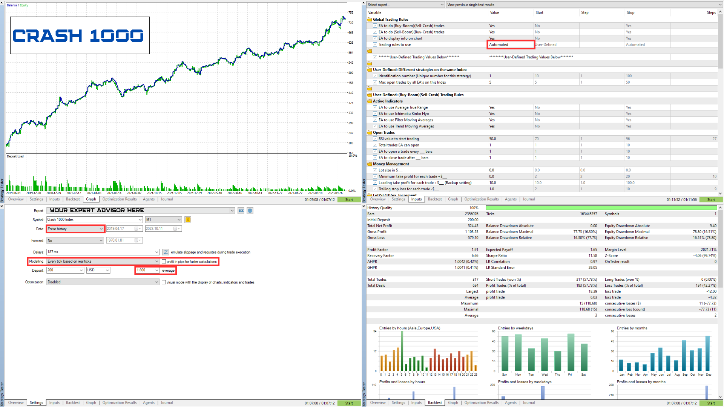Open the 1:800 leverage dropdown
724x407 pixels.
147,270
